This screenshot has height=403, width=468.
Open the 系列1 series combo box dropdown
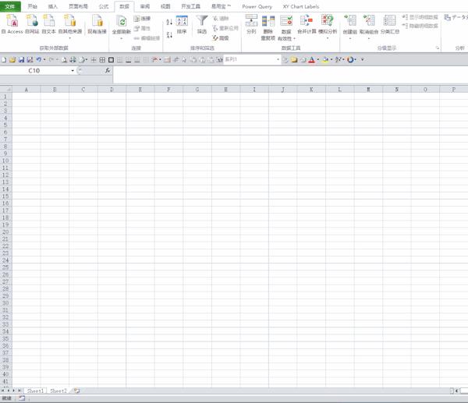click(278, 59)
